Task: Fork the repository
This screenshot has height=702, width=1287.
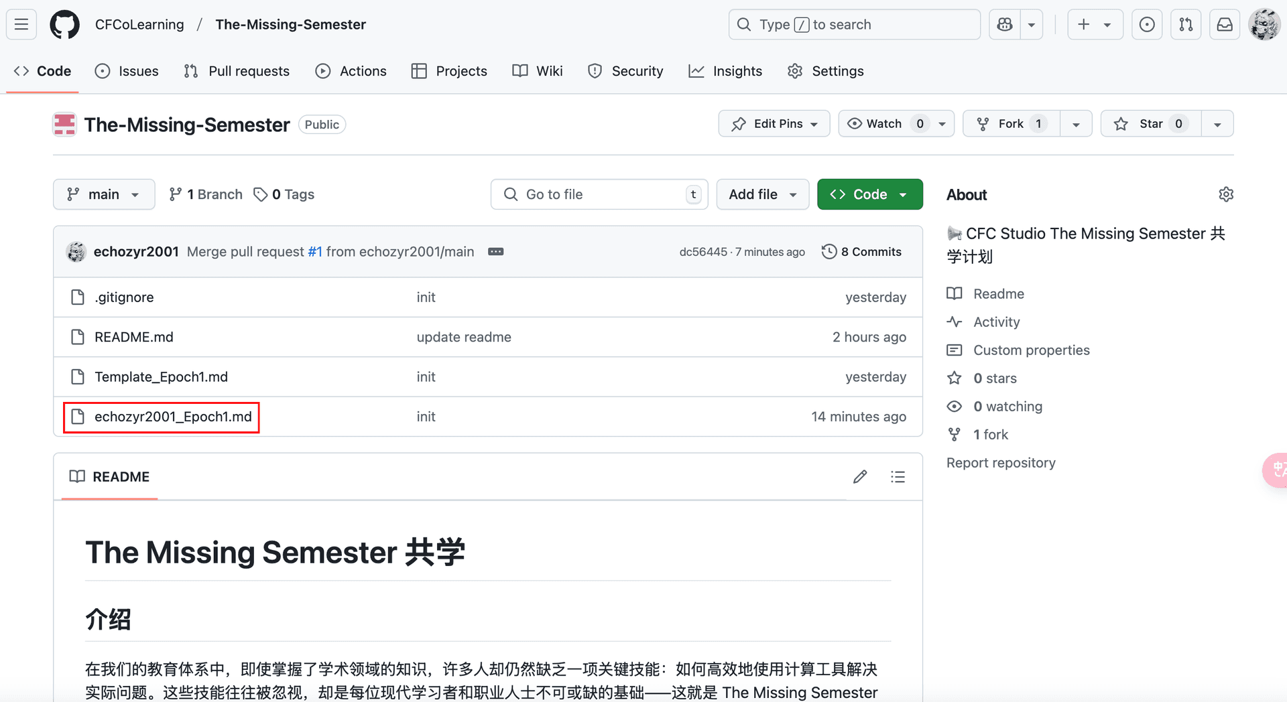Action: pos(1010,124)
